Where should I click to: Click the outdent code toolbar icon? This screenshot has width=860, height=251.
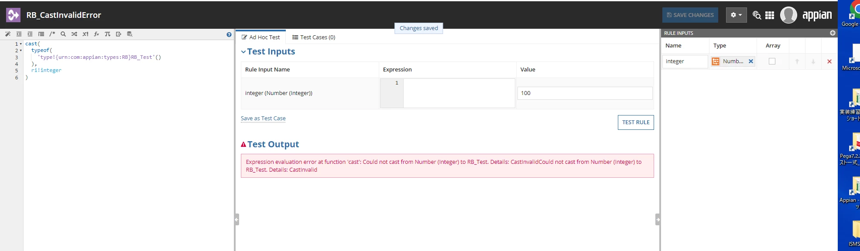[19, 34]
